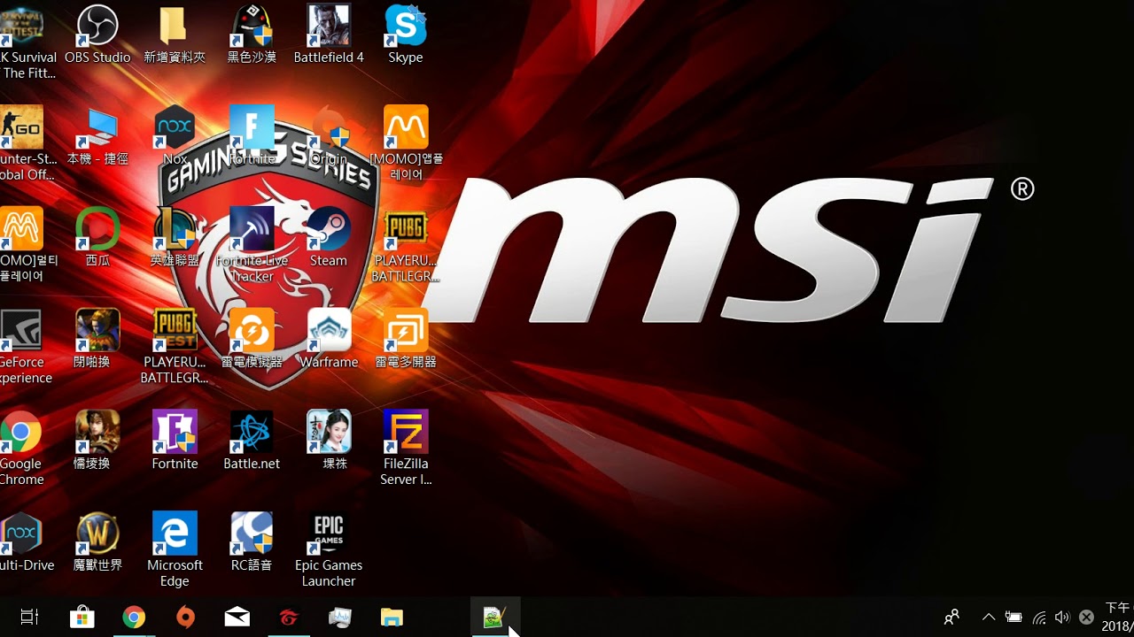Open the 雷電多開器 desktop shortcut
The height and width of the screenshot is (637, 1134).
pyautogui.click(x=406, y=339)
